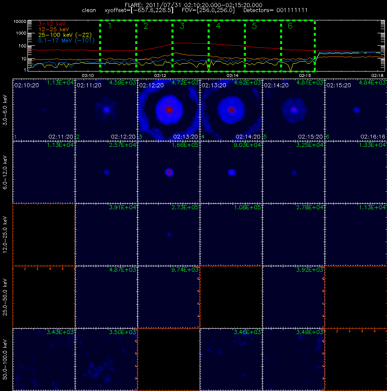This screenshot has height=391, width=387.
Task: Open the 3-6 keV image labeled 4.84E+03
Action: (356, 110)
